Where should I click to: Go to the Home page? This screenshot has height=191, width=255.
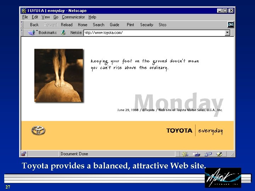coord(83,25)
